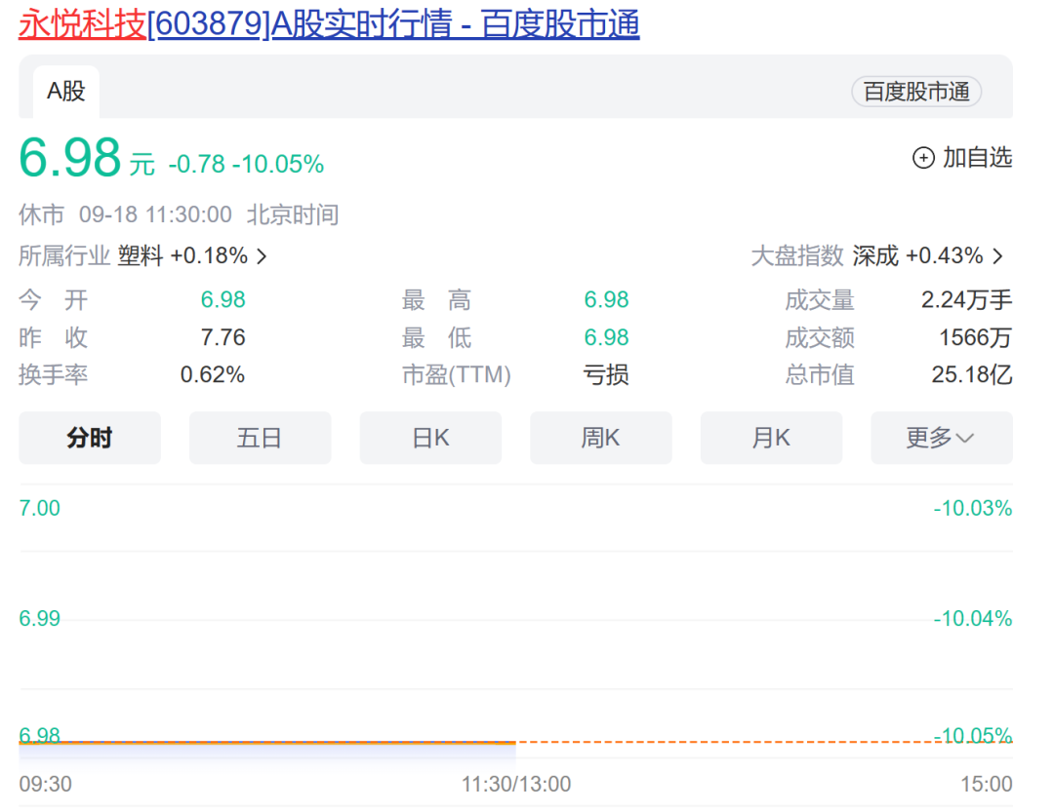Open the 更多 dropdown
This screenshot has width=1054, height=812.
pos(942,438)
